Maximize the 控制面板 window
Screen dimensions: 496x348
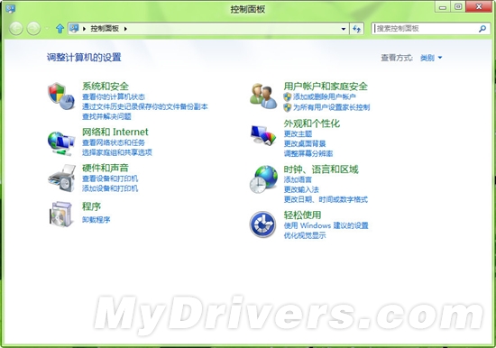click(x=458, y=7)
